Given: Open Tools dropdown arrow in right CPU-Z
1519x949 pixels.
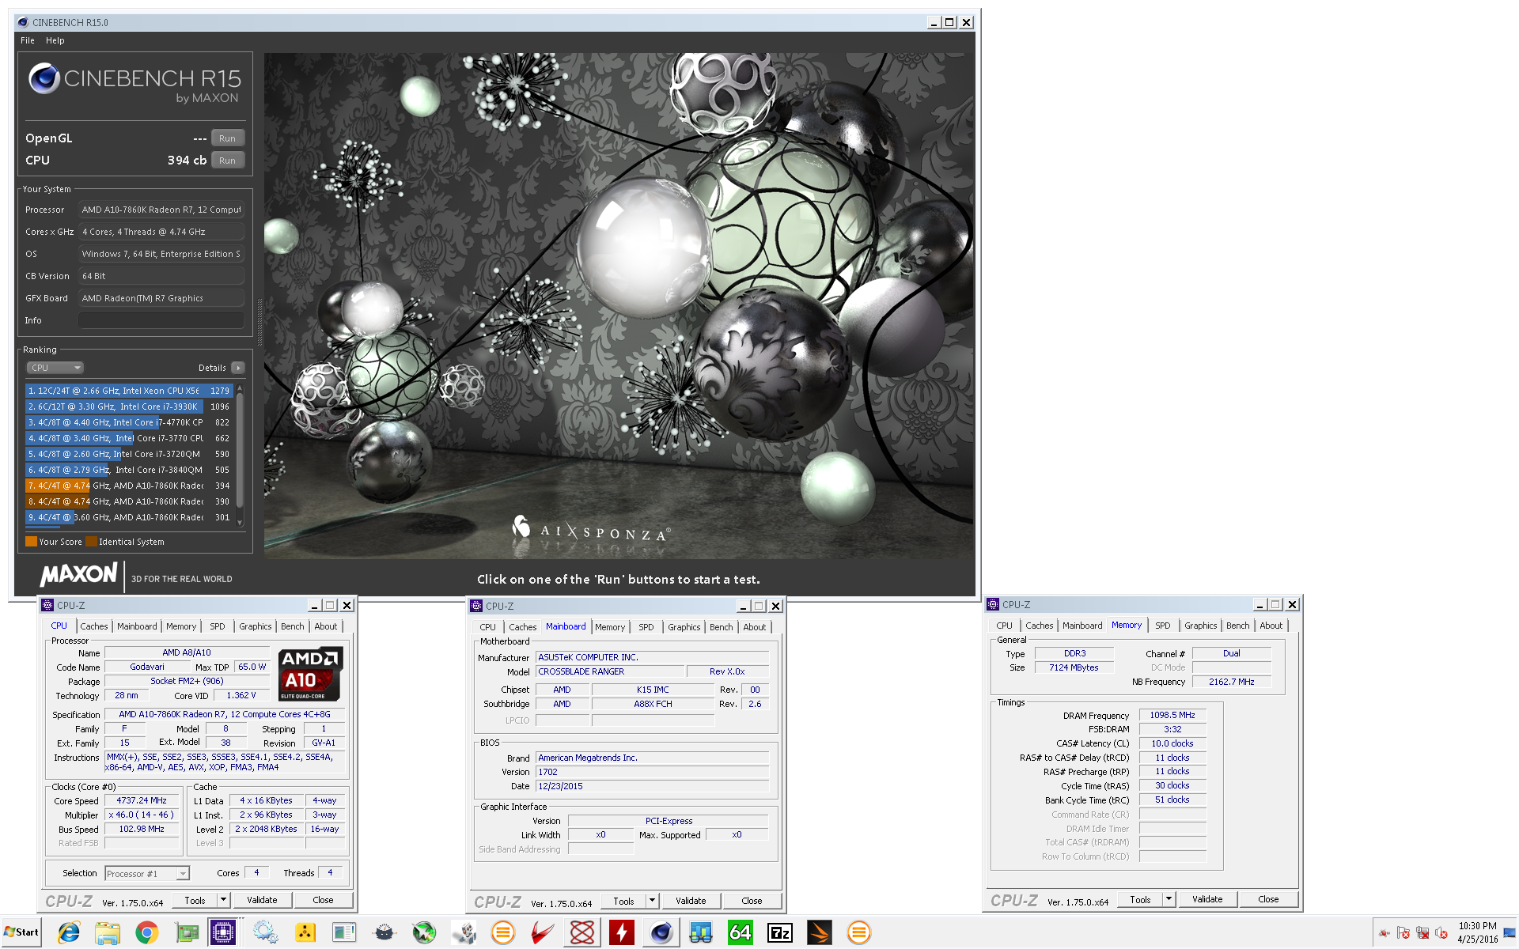Looking at the screenshot, I should click(x=1169, y=899).
